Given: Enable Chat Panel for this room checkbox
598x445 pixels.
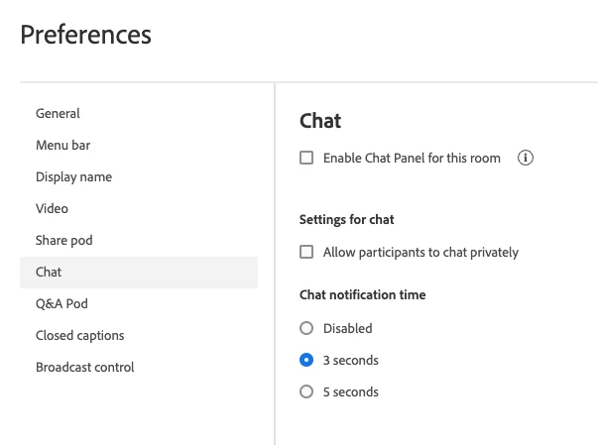Looking at the screenshot, I should pyautogui.click(x=306, y=158).
